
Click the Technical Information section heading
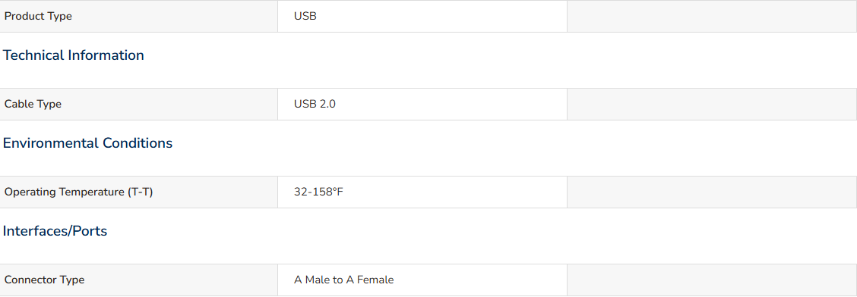point(73,55)
